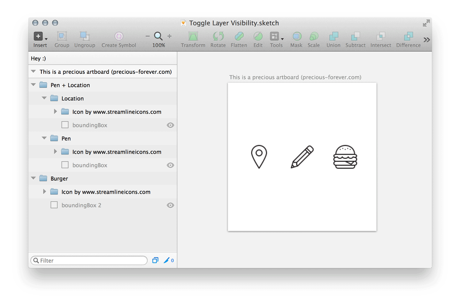
Task: Toggle visibility of boundingBox 2 layer
Action: pyautogui.click(x=171, y=206)
